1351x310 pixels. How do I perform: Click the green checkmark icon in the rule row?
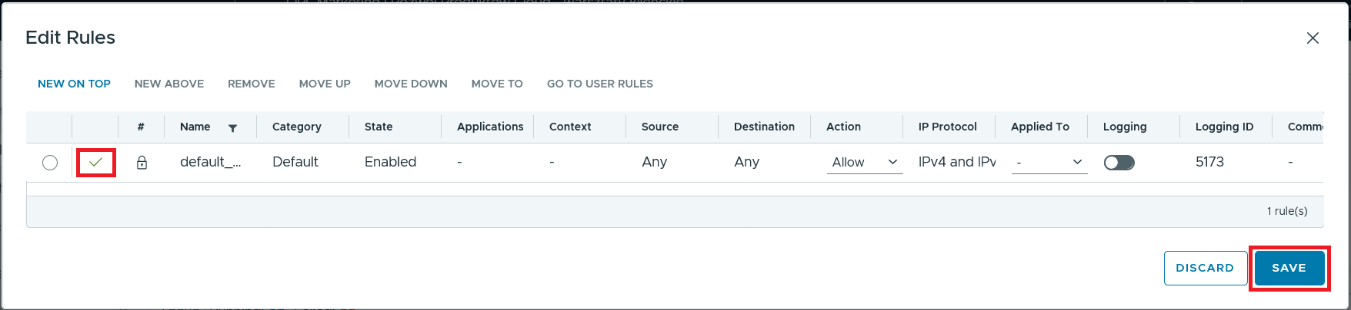96,162
